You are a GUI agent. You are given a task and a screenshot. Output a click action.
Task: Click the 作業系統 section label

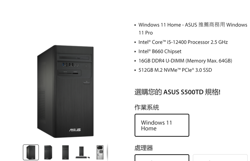pos(147,107)
